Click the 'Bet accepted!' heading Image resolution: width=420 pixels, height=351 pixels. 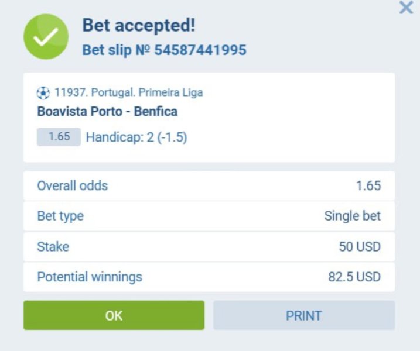[138, 26]
